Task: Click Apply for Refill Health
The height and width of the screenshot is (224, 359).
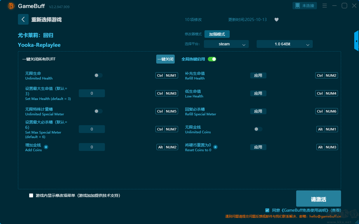Action: 258,75
